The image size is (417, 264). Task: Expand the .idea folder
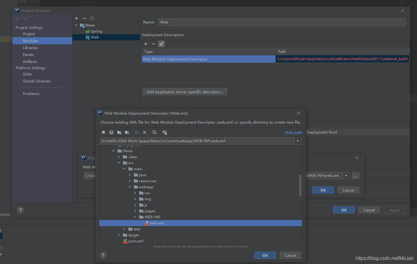coord(119,157)
